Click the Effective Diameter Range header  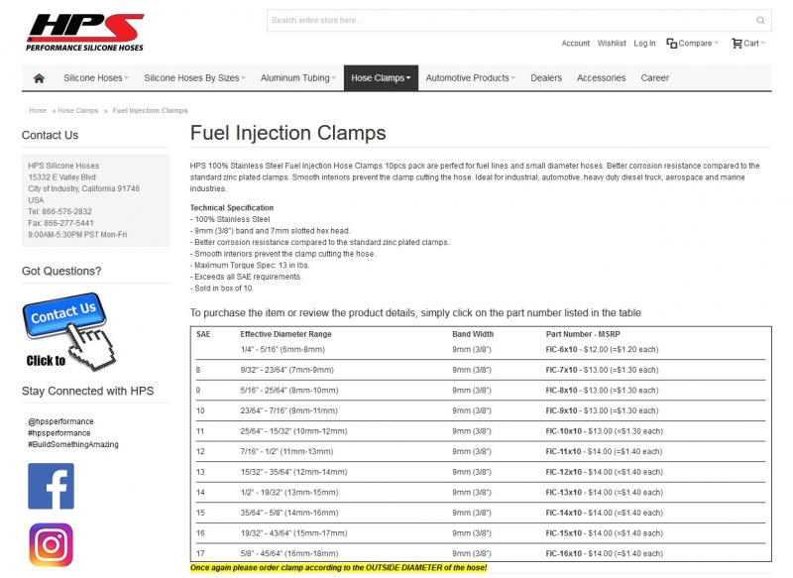pyautogui.click(x=285, y=334)
